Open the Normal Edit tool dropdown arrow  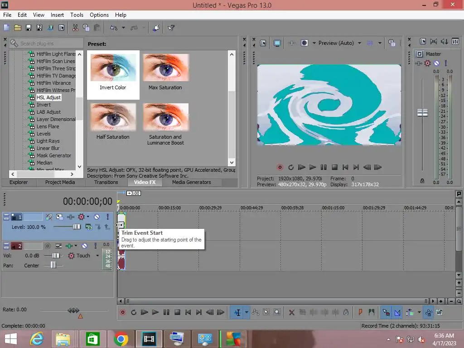(246, 312)
